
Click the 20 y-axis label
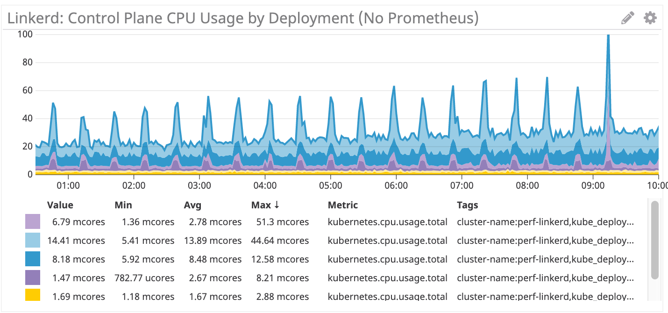pos(27,146)
